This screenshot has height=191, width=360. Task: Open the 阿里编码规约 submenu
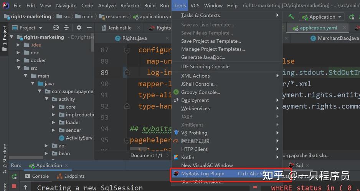227,141
